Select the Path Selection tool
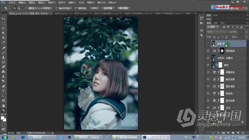 (x=3, y=96)
